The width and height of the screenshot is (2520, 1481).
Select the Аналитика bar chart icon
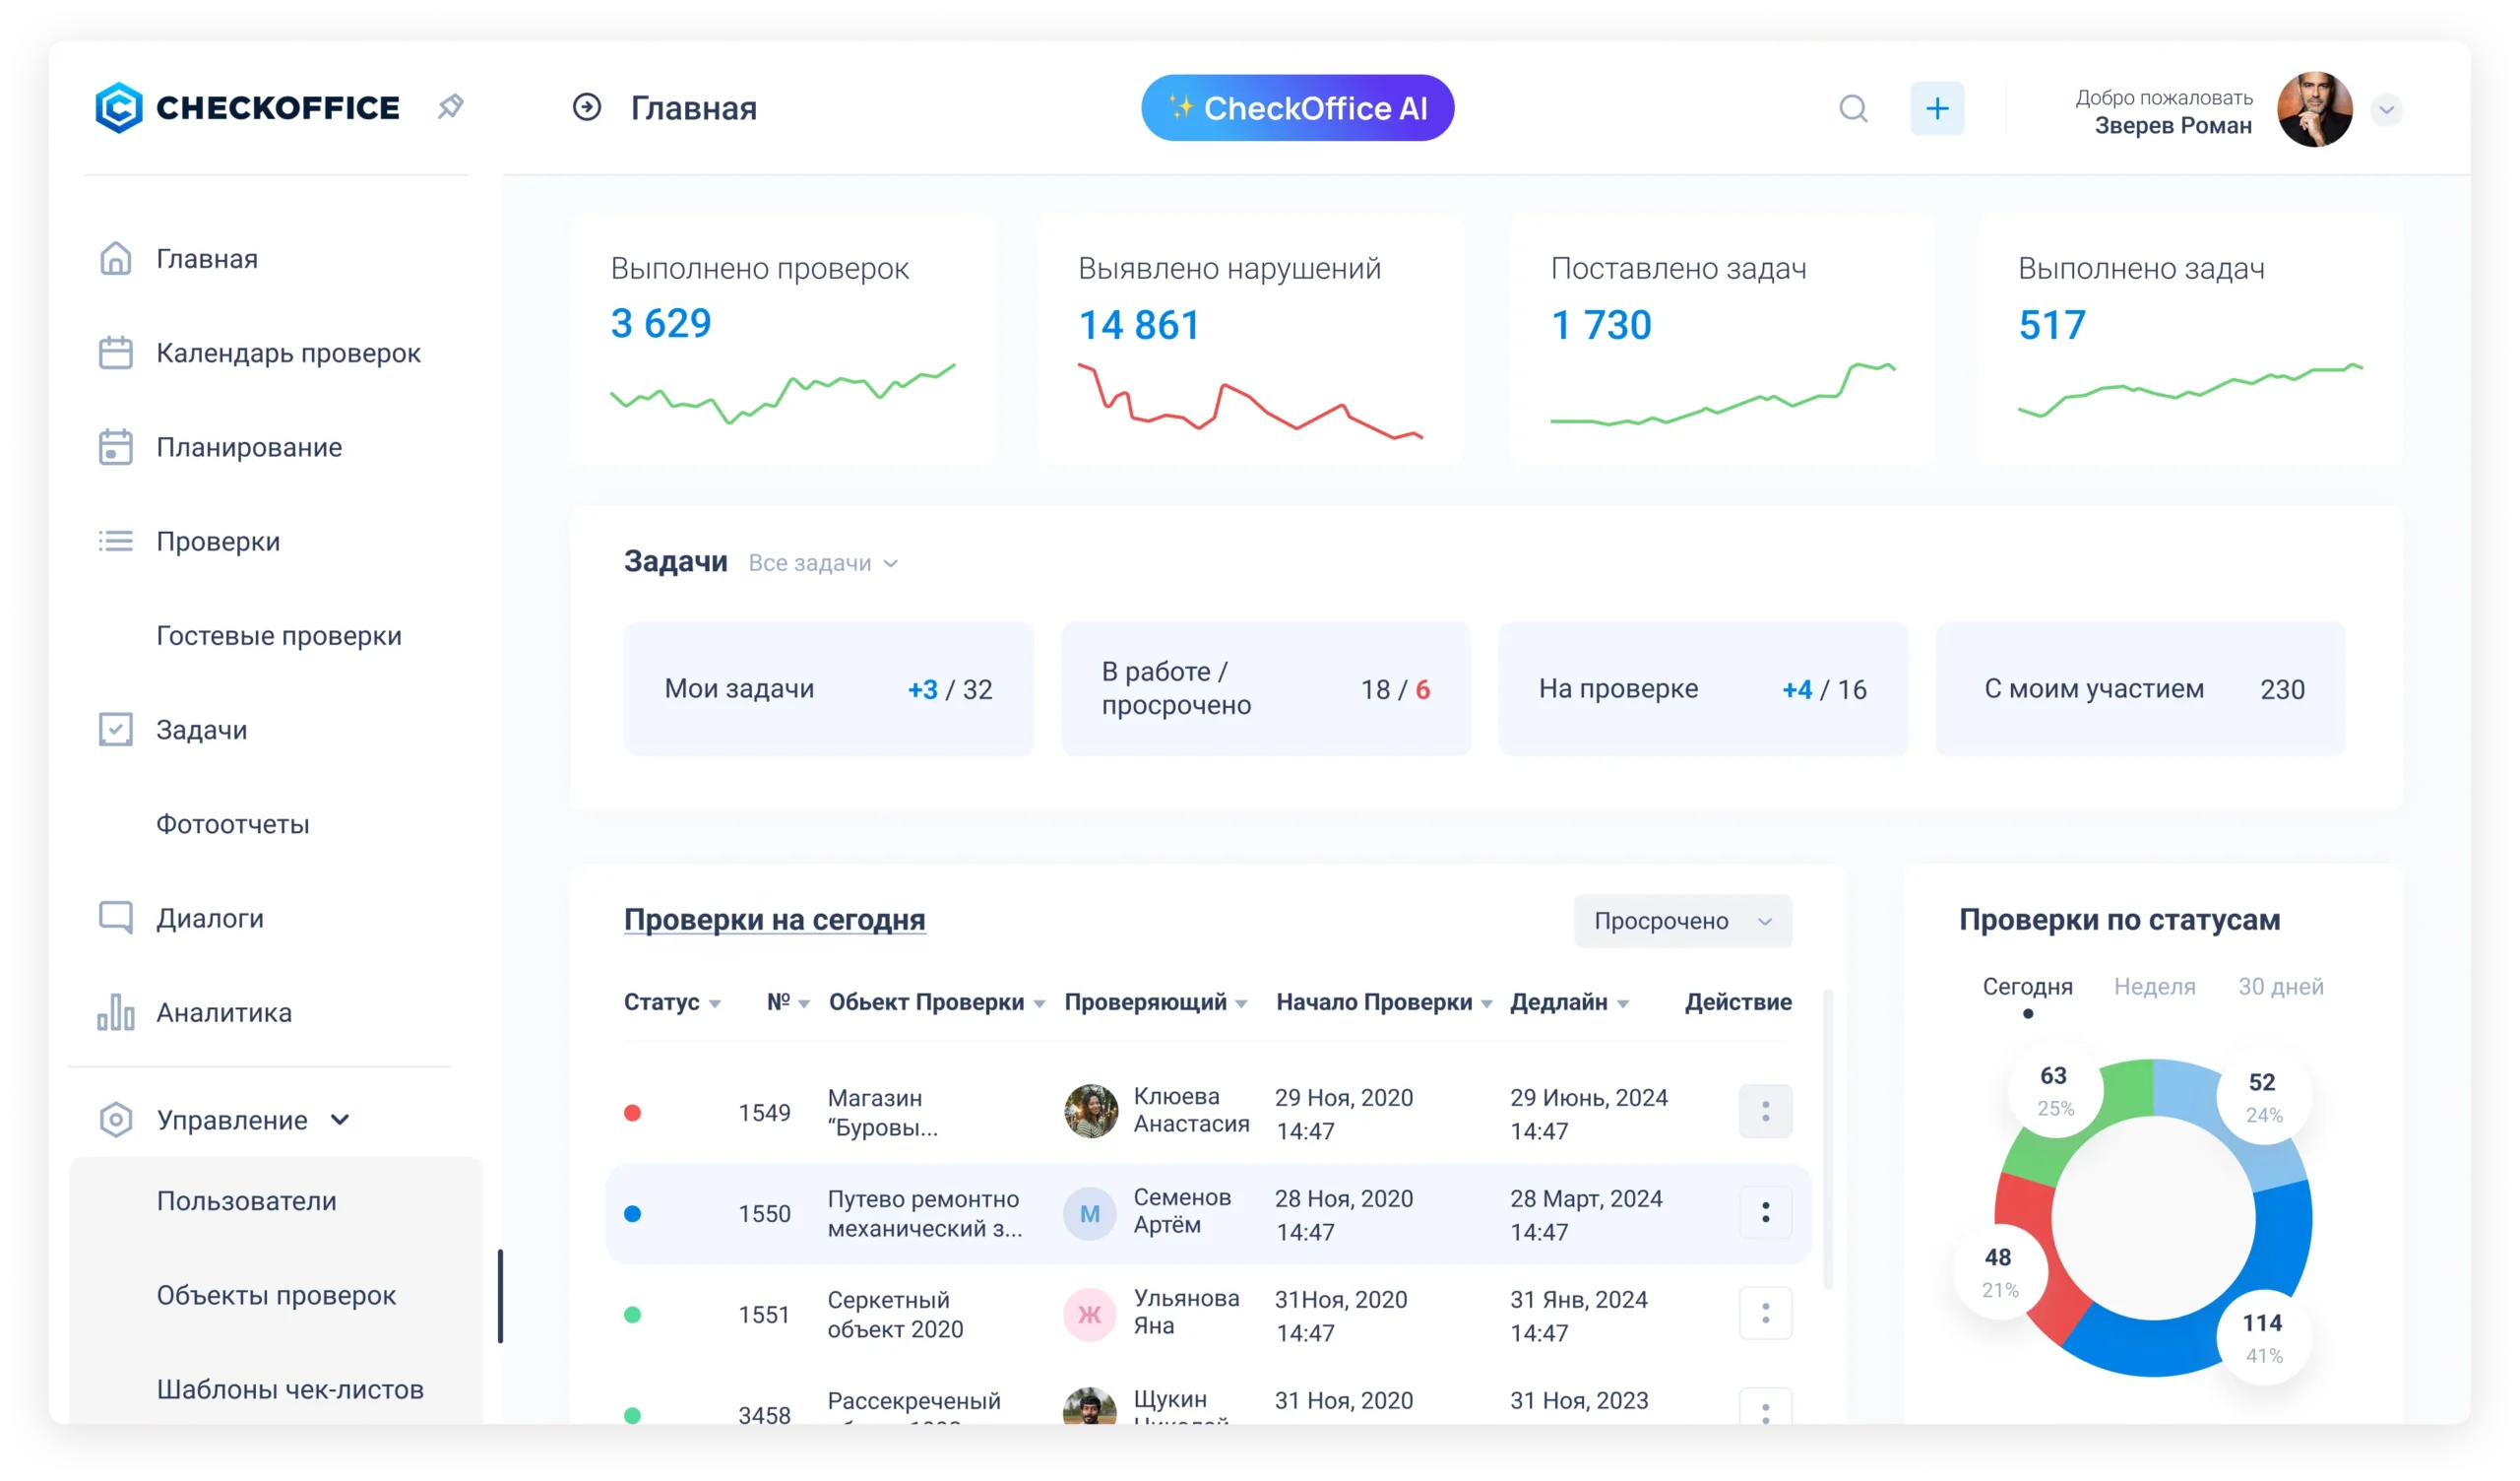[116, 1011]
